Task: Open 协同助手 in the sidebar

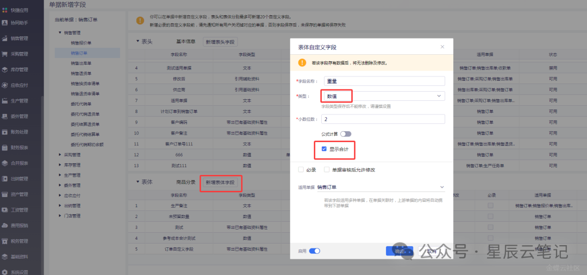Action: tap(19, 23)
